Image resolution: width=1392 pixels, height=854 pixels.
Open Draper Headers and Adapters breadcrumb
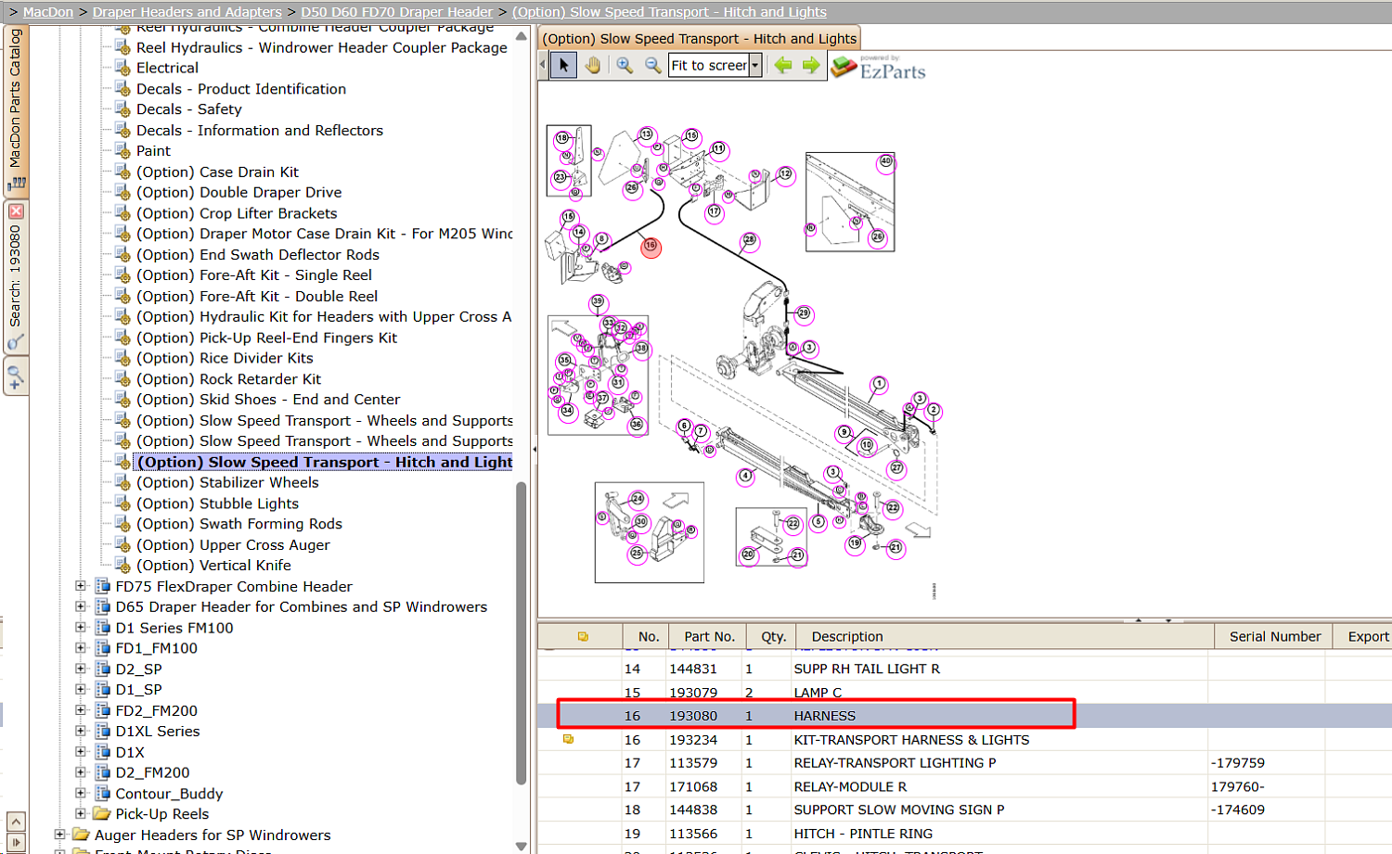click(187, 12)
